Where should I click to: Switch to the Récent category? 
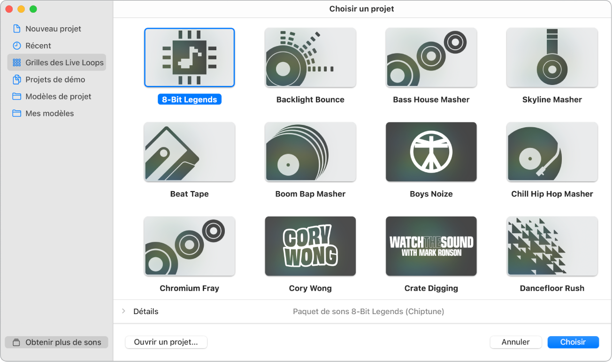(39, 46)
